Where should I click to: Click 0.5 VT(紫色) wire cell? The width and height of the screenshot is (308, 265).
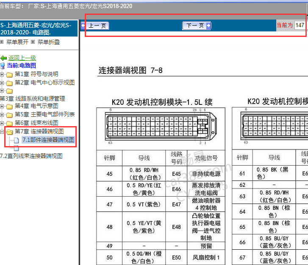click(144, 204)
